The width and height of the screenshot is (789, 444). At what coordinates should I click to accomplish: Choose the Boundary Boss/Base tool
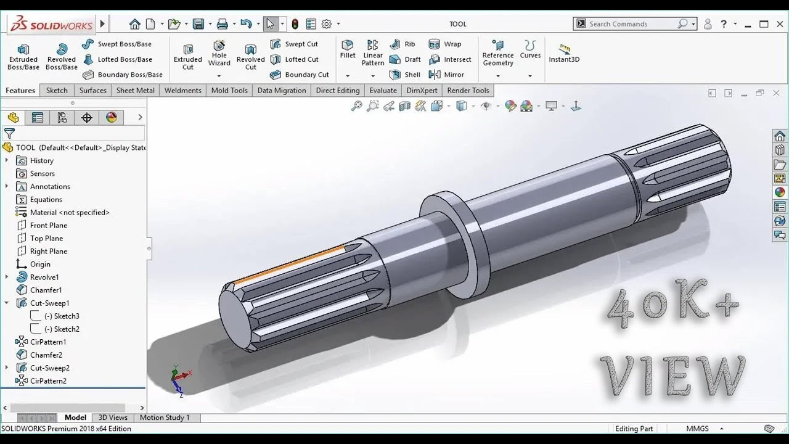(x=123, y=75)
